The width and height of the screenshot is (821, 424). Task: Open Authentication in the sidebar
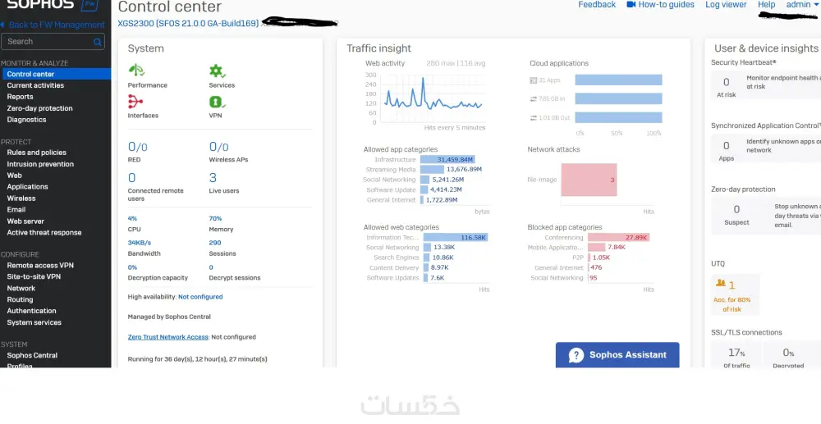click(31, 311)
